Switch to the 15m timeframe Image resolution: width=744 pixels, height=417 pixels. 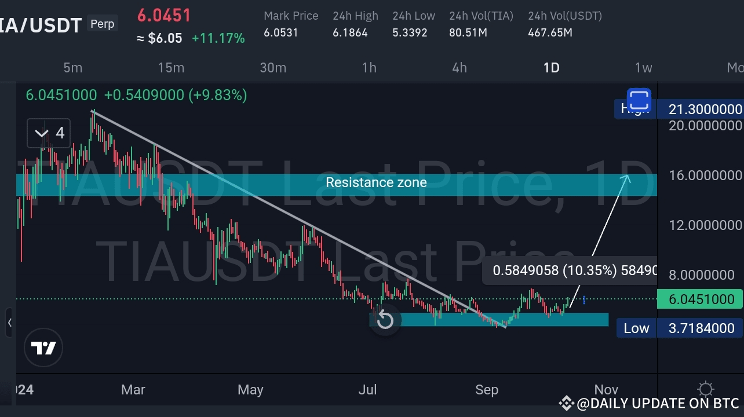pyautogui.click(x=171, y=68)
